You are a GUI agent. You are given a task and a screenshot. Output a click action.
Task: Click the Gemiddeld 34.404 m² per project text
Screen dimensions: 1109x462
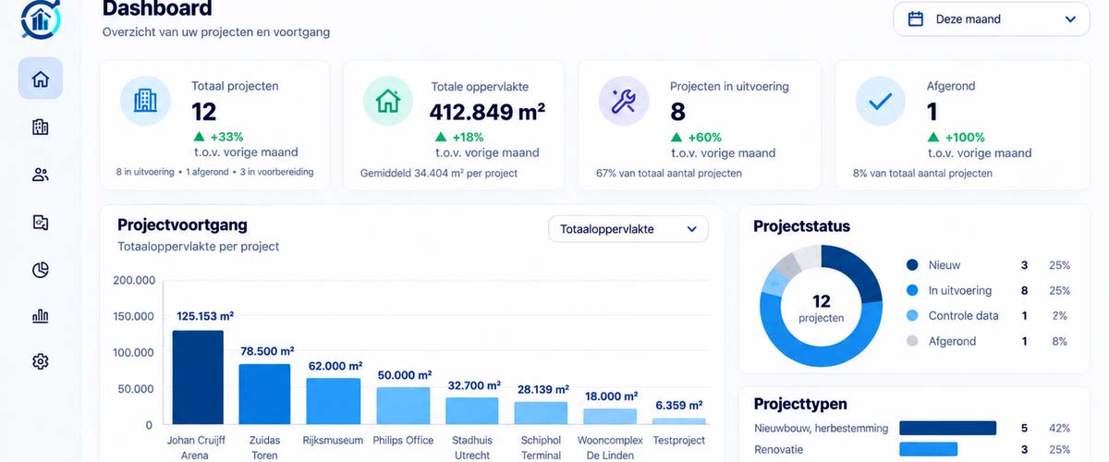click(439, 173)
